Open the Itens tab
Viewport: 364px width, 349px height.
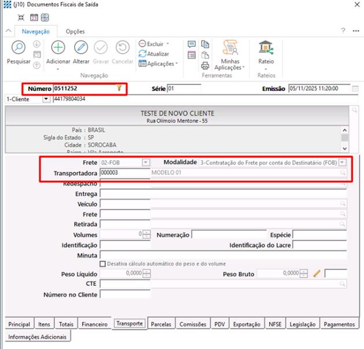pos(44,325)
